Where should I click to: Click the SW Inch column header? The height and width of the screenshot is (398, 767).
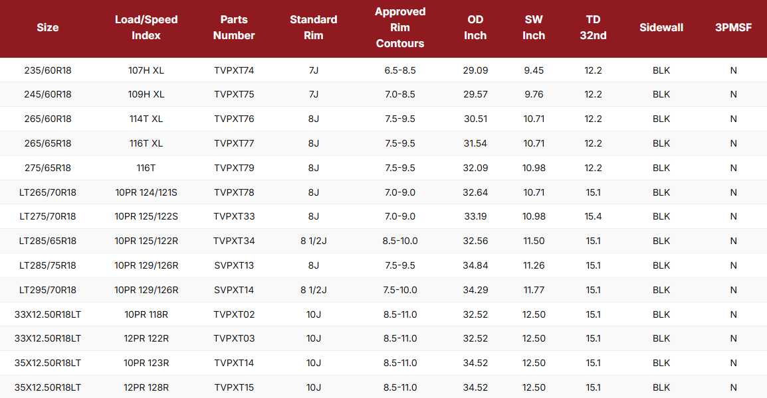tap(534, 28)
